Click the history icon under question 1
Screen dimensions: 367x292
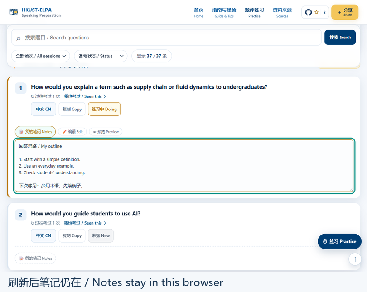point(33,96)
